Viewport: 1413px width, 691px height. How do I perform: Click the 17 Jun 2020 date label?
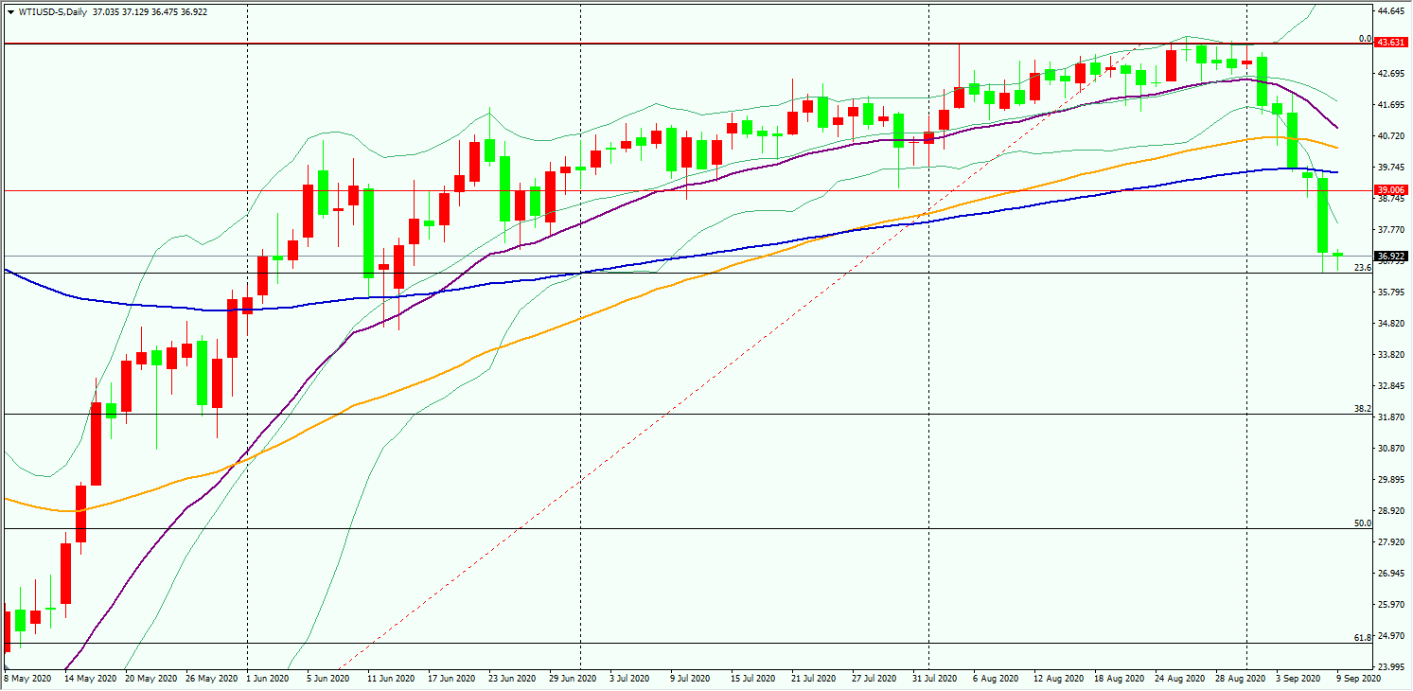452,679
